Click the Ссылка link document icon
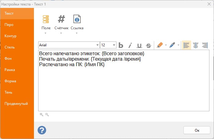214x139 pixels. point(77,19)
